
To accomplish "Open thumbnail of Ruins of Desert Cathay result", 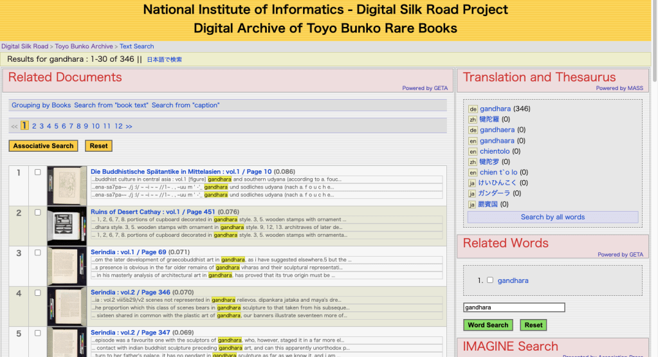I will pyautogui.click(x=67, y=226).
